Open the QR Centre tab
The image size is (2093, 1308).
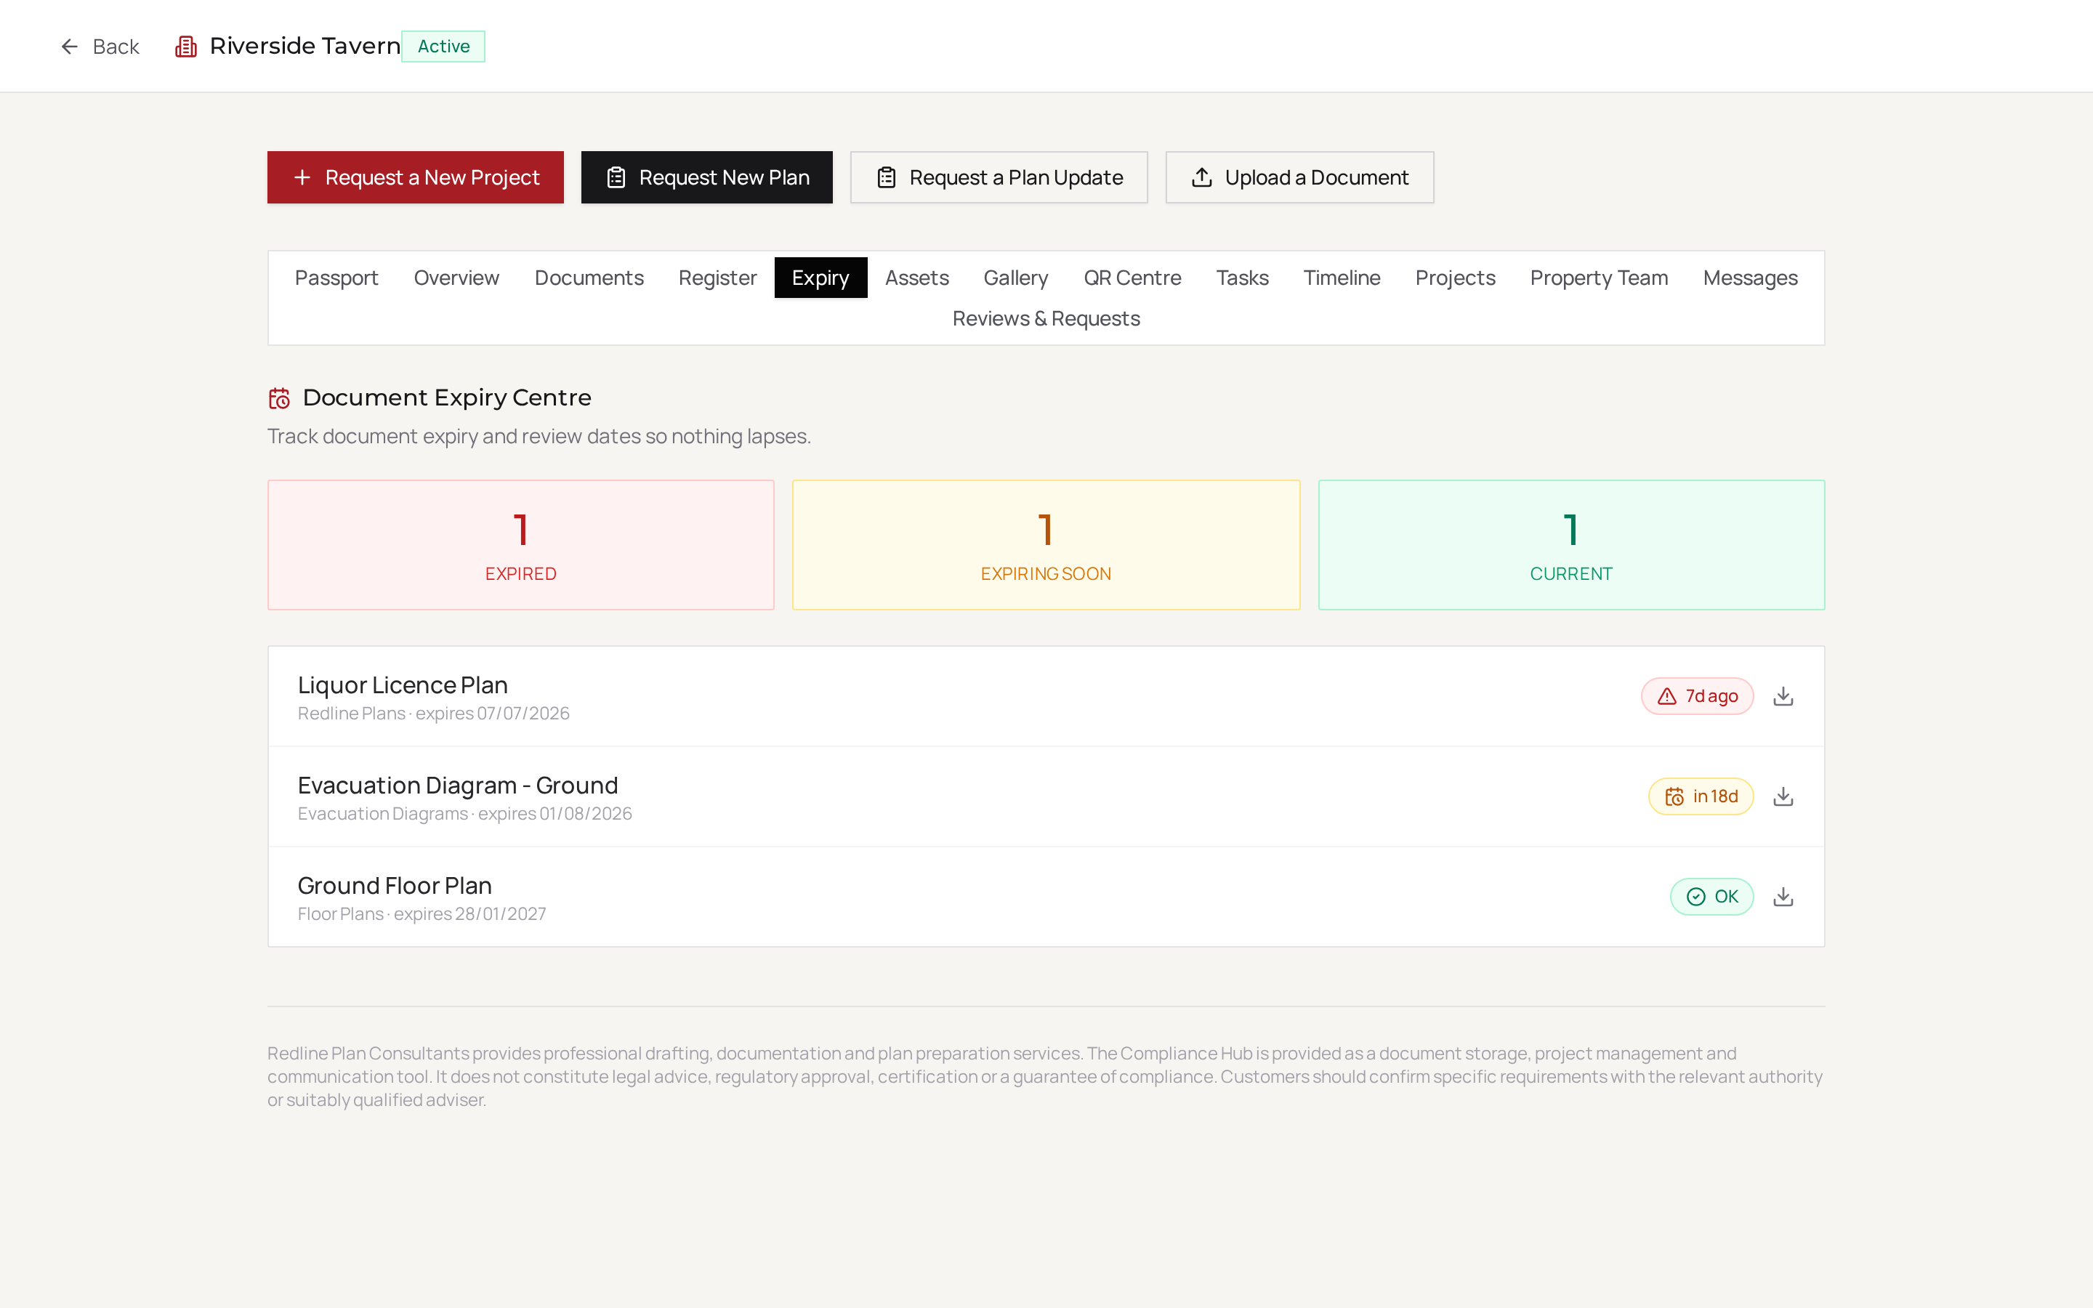[x=1132, y=278]
